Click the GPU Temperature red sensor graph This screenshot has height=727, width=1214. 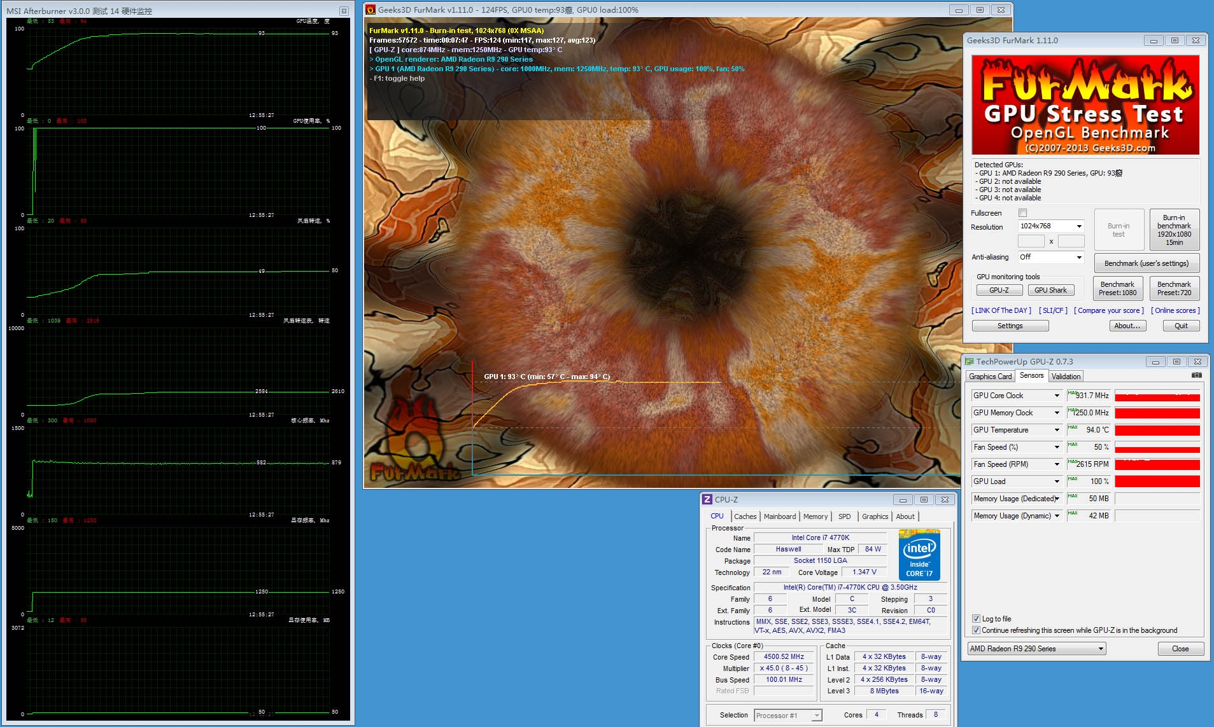[1157, 430]
